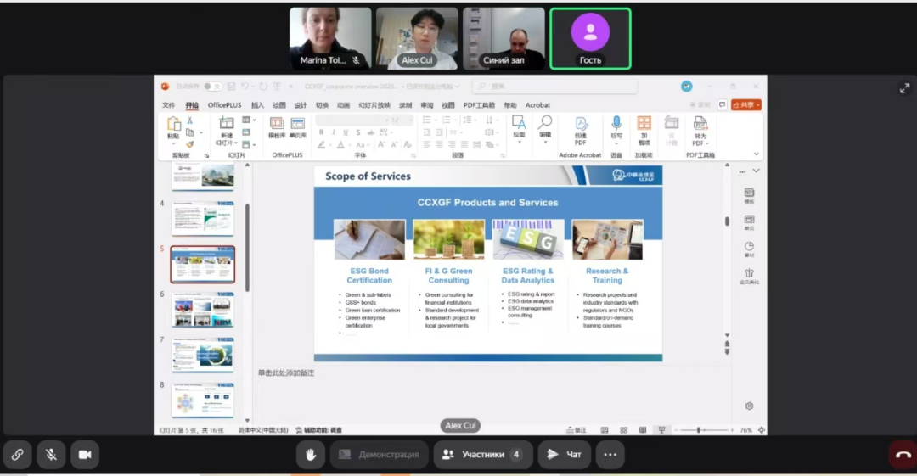Click the bullet list icon
Viewport: 917px width, 476px height.
click(x=428, y=120)
